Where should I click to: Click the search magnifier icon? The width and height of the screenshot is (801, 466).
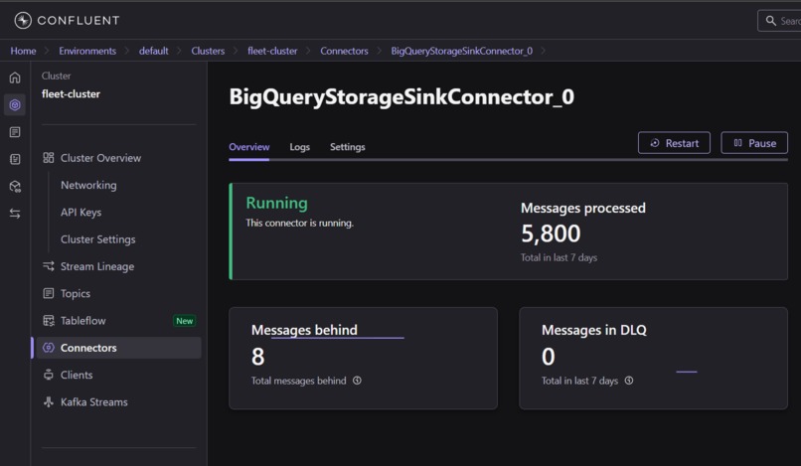click(771, 21)
